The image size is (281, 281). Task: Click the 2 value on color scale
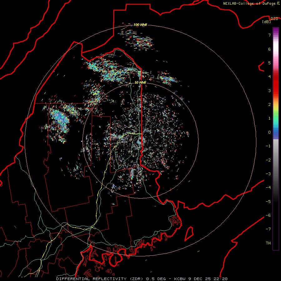click(269, 105)
